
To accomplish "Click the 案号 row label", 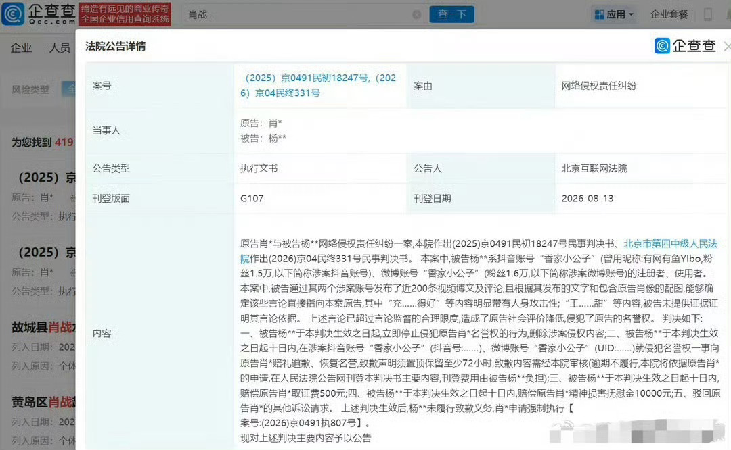I will pos(102,86).
